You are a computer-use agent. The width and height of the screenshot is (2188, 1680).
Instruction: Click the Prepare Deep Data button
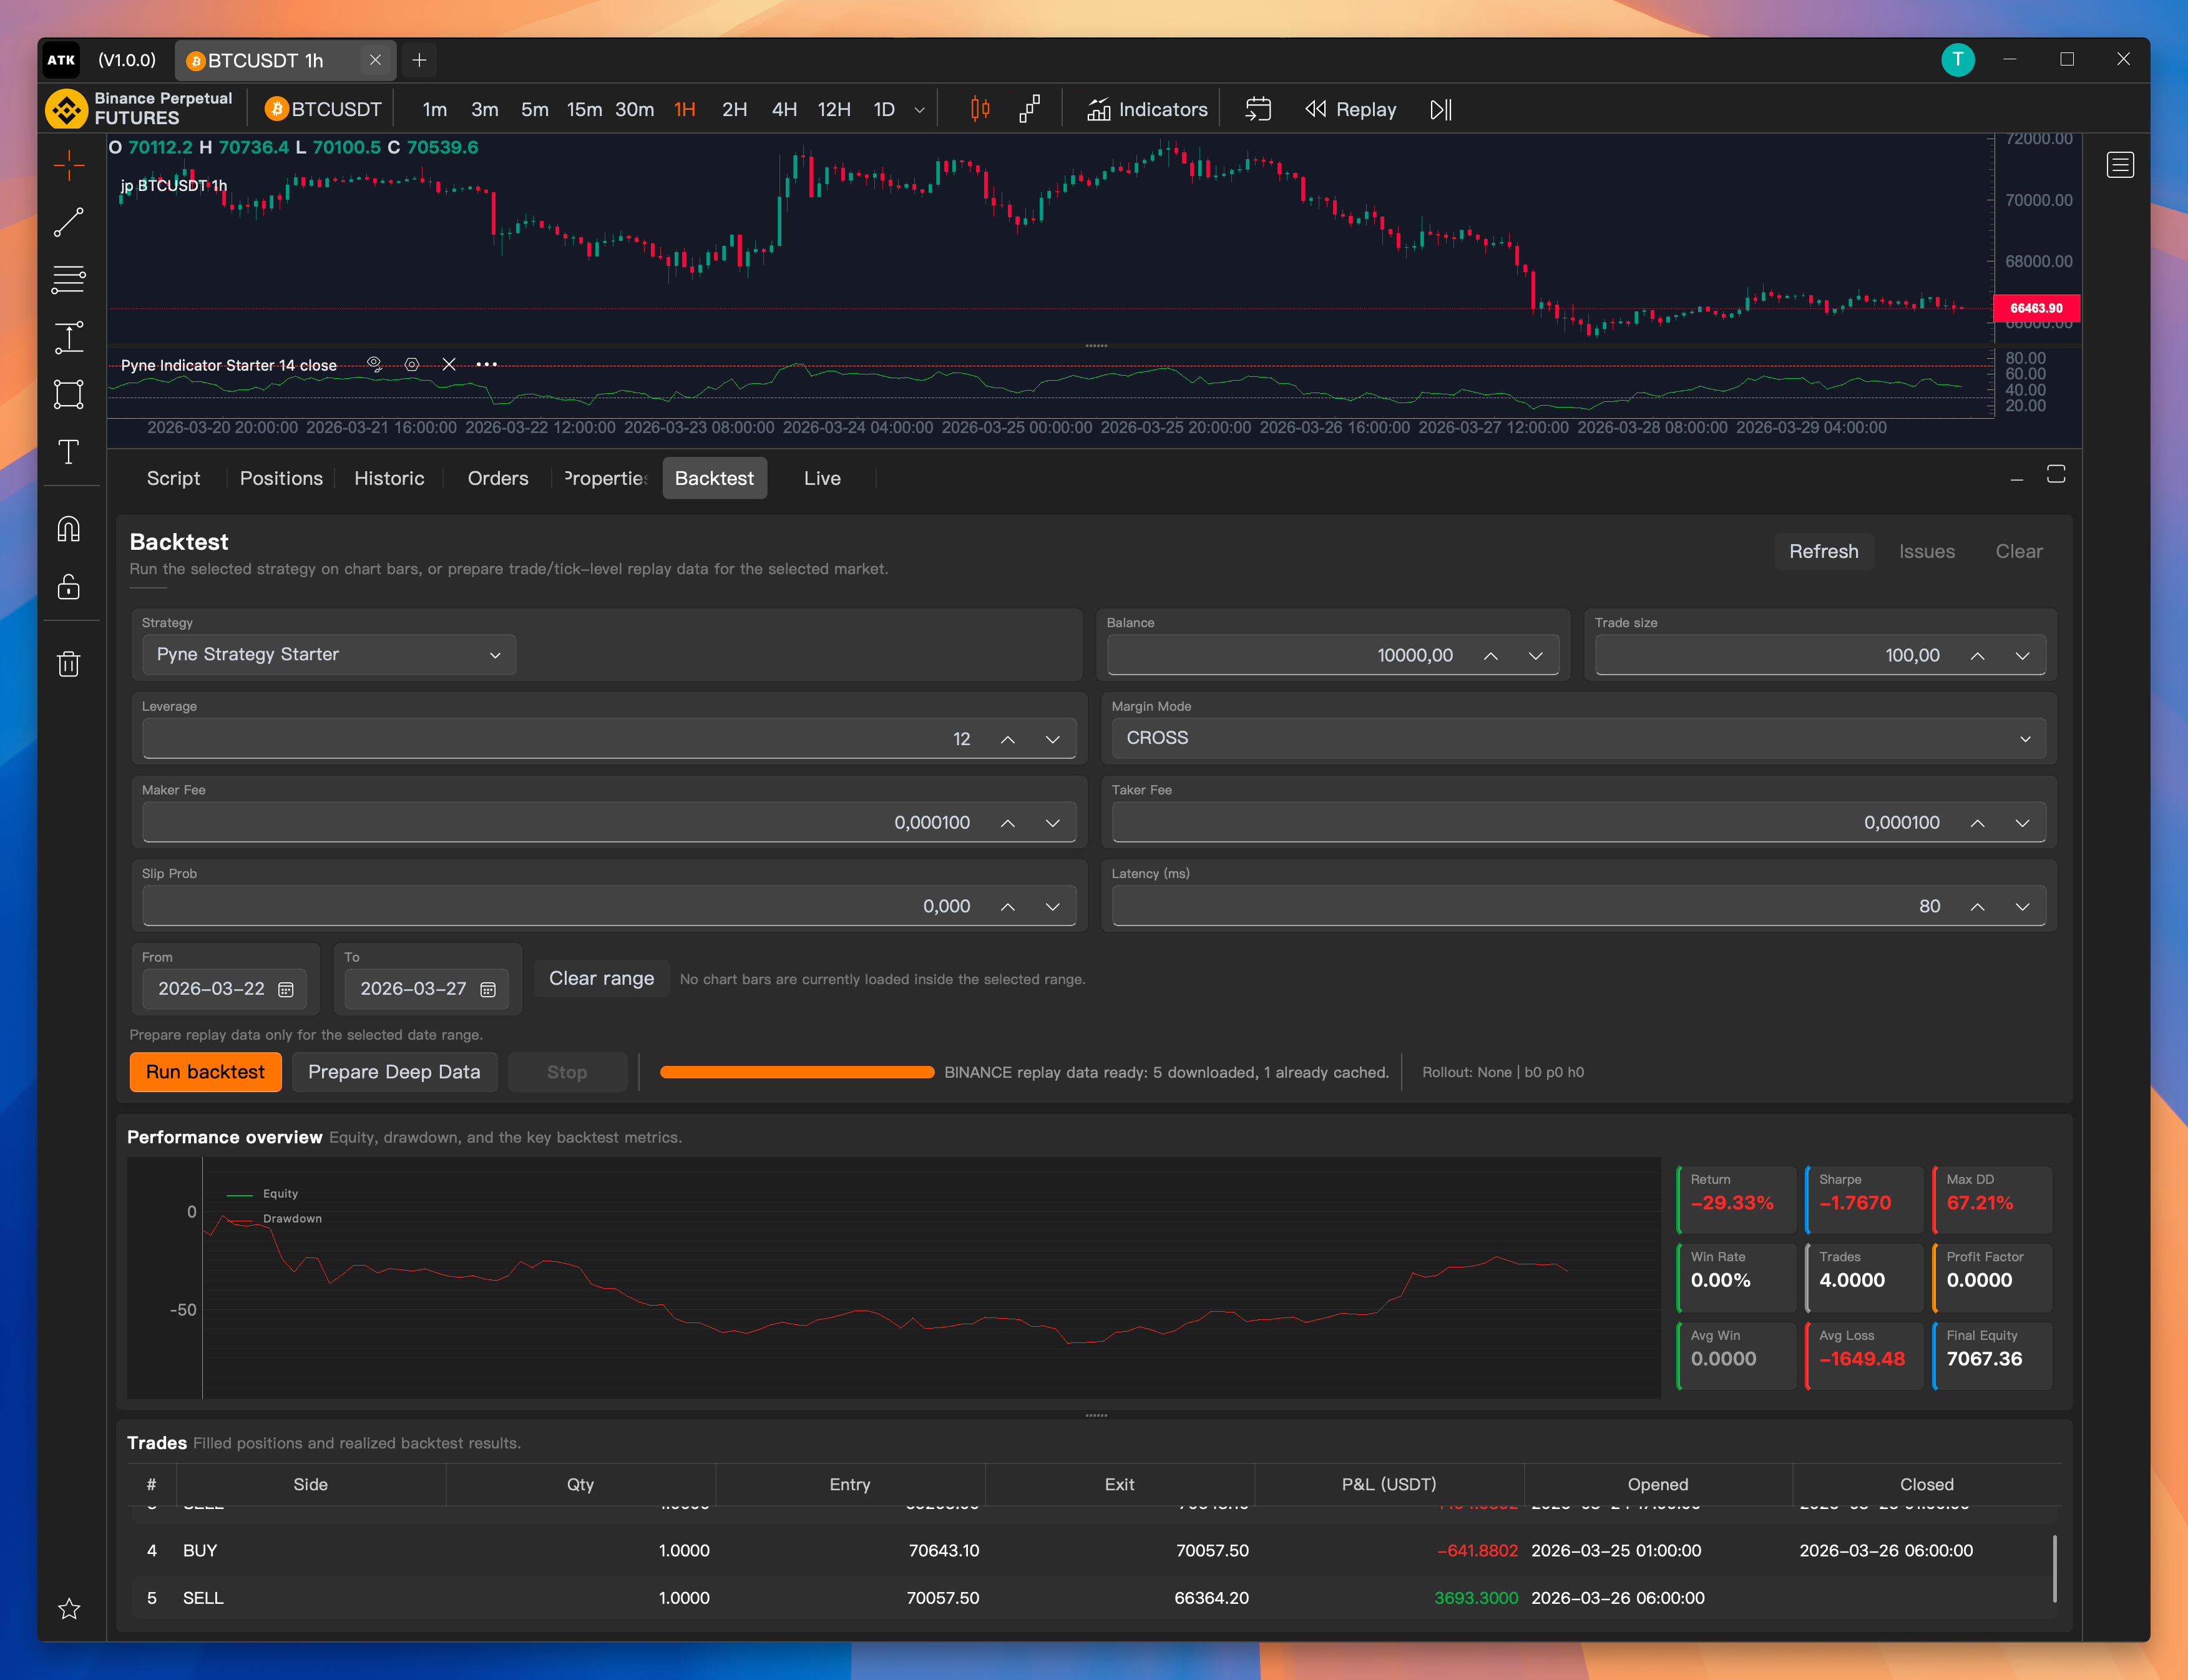tap(394, 1072)
